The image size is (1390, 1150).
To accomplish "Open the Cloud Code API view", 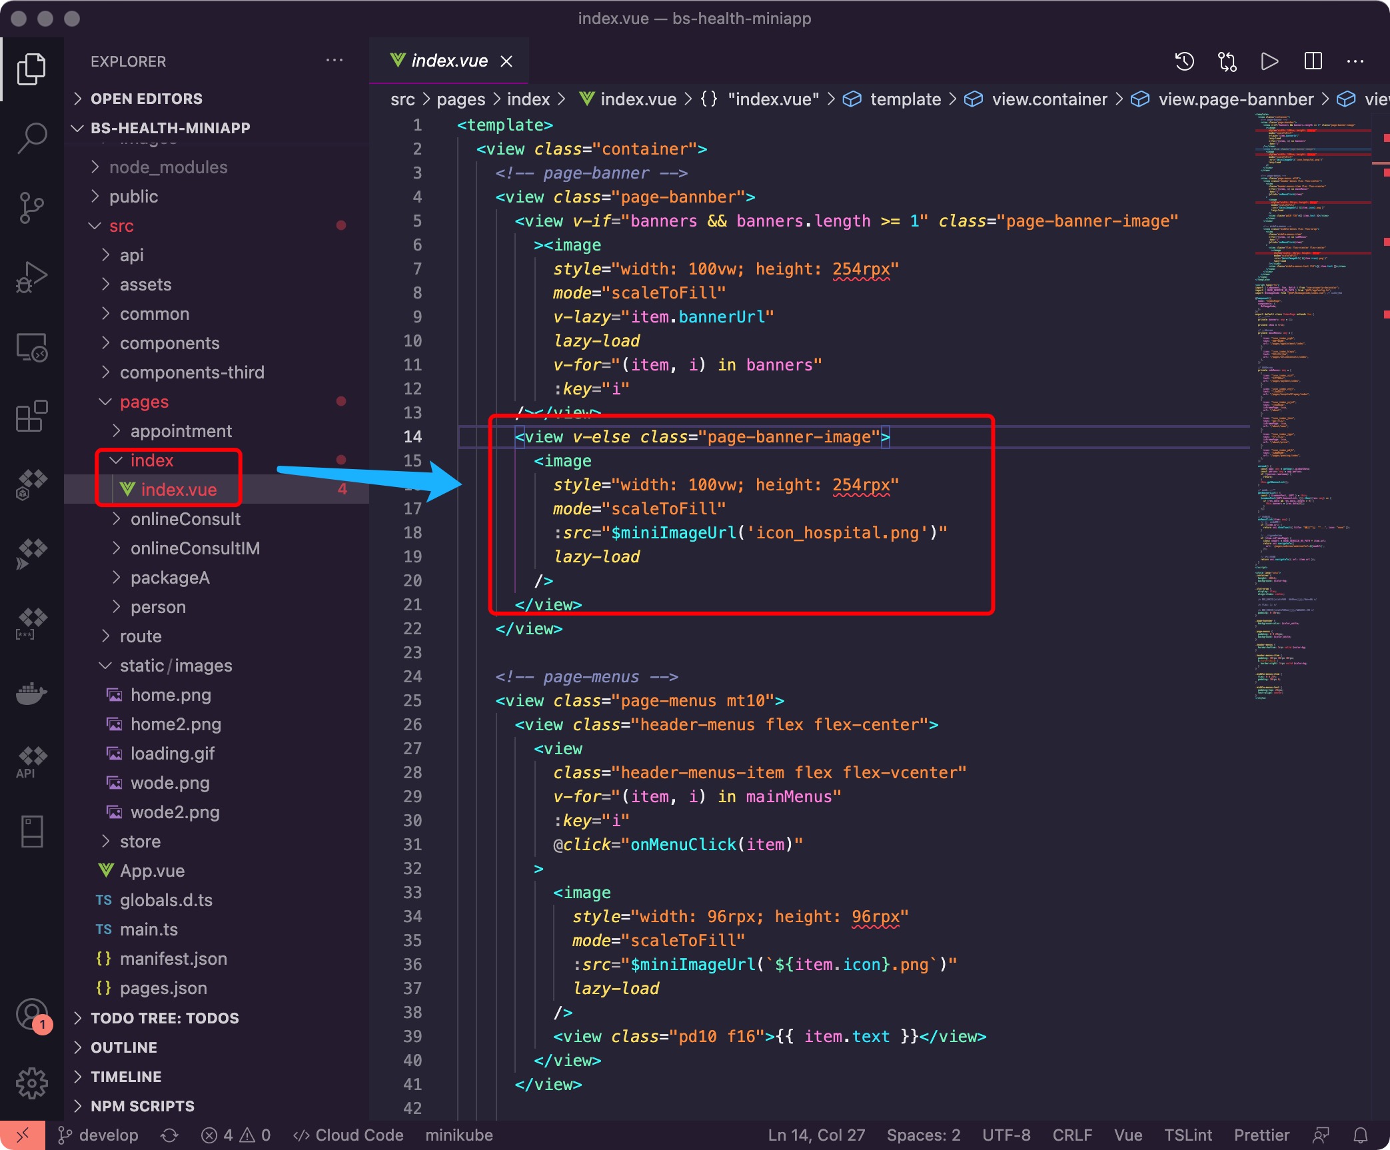I will (31, 762).
